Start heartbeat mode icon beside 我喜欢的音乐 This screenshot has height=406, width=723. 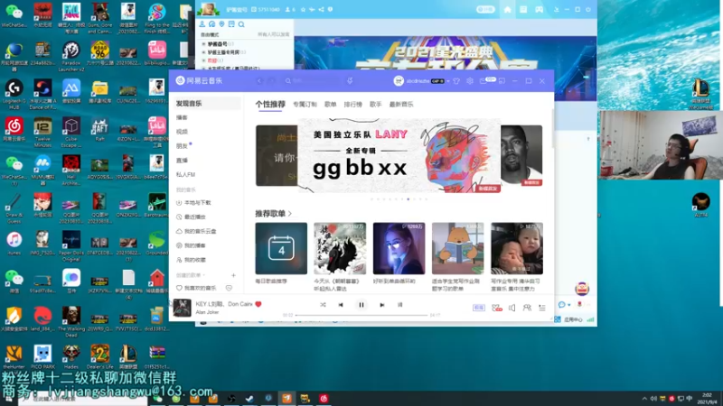click(229, 288)
